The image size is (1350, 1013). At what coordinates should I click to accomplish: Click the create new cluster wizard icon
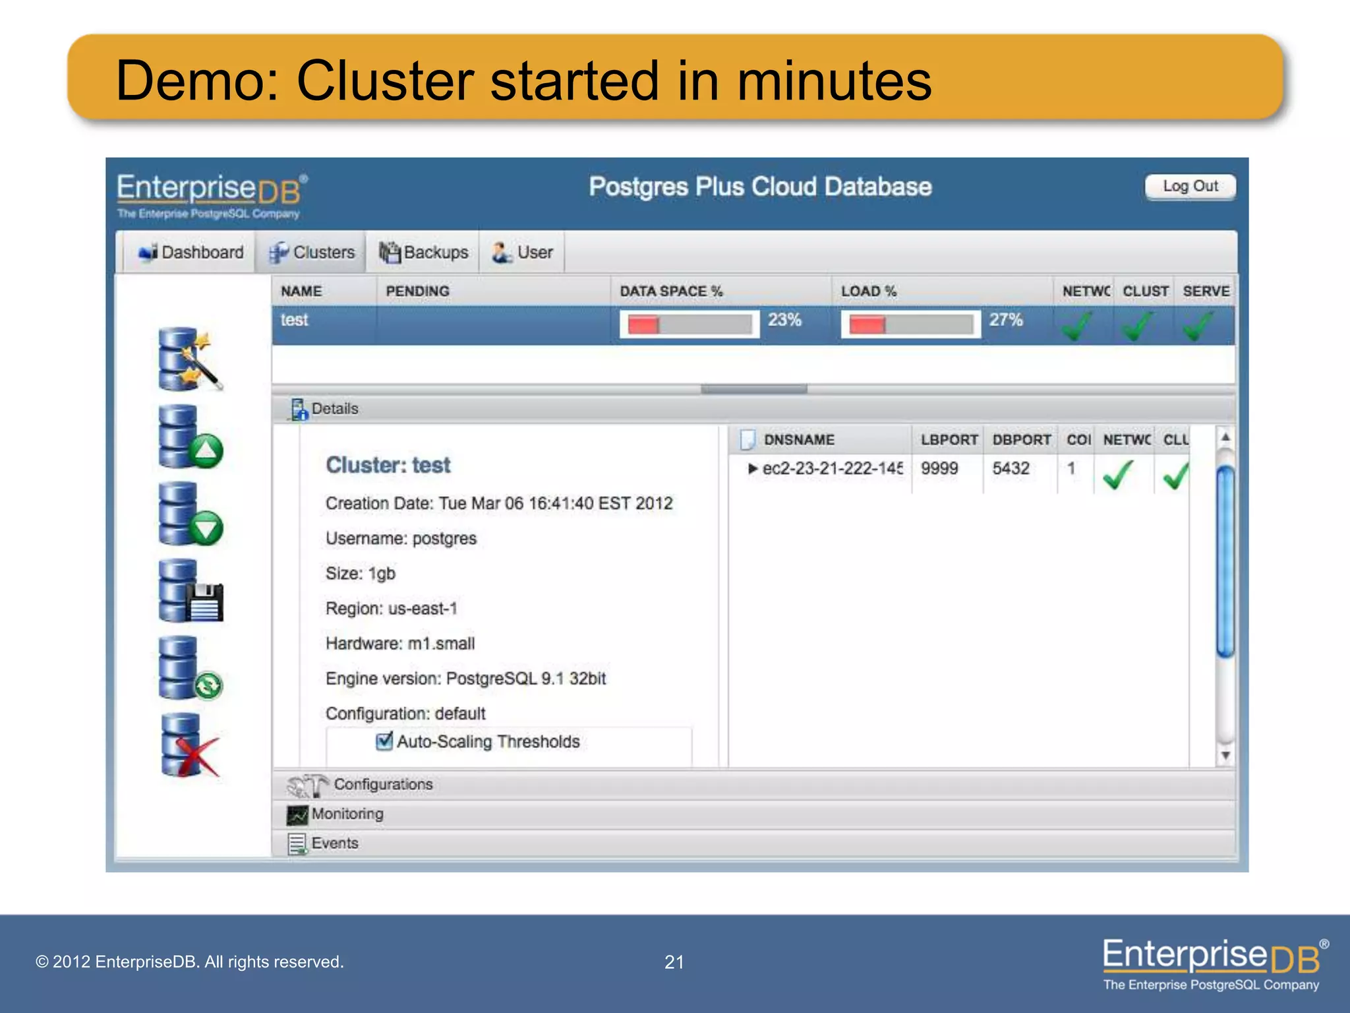click(191, 359)
